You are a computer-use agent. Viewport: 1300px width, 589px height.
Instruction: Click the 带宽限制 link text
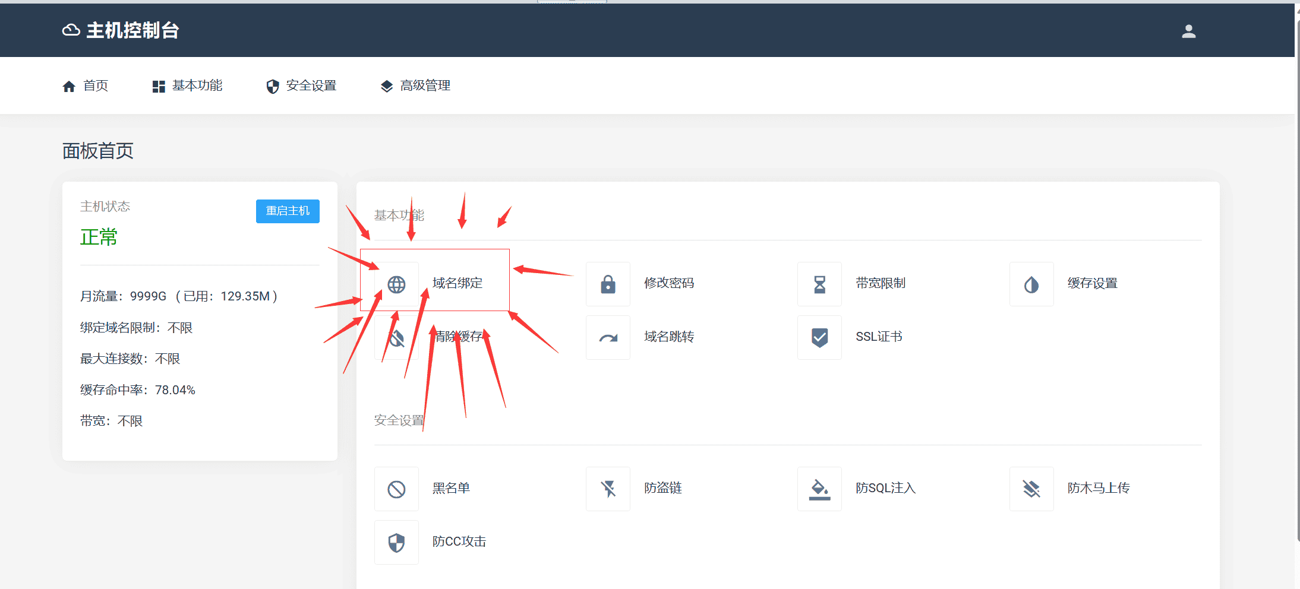pyautogui.click(x=881, y=283)
